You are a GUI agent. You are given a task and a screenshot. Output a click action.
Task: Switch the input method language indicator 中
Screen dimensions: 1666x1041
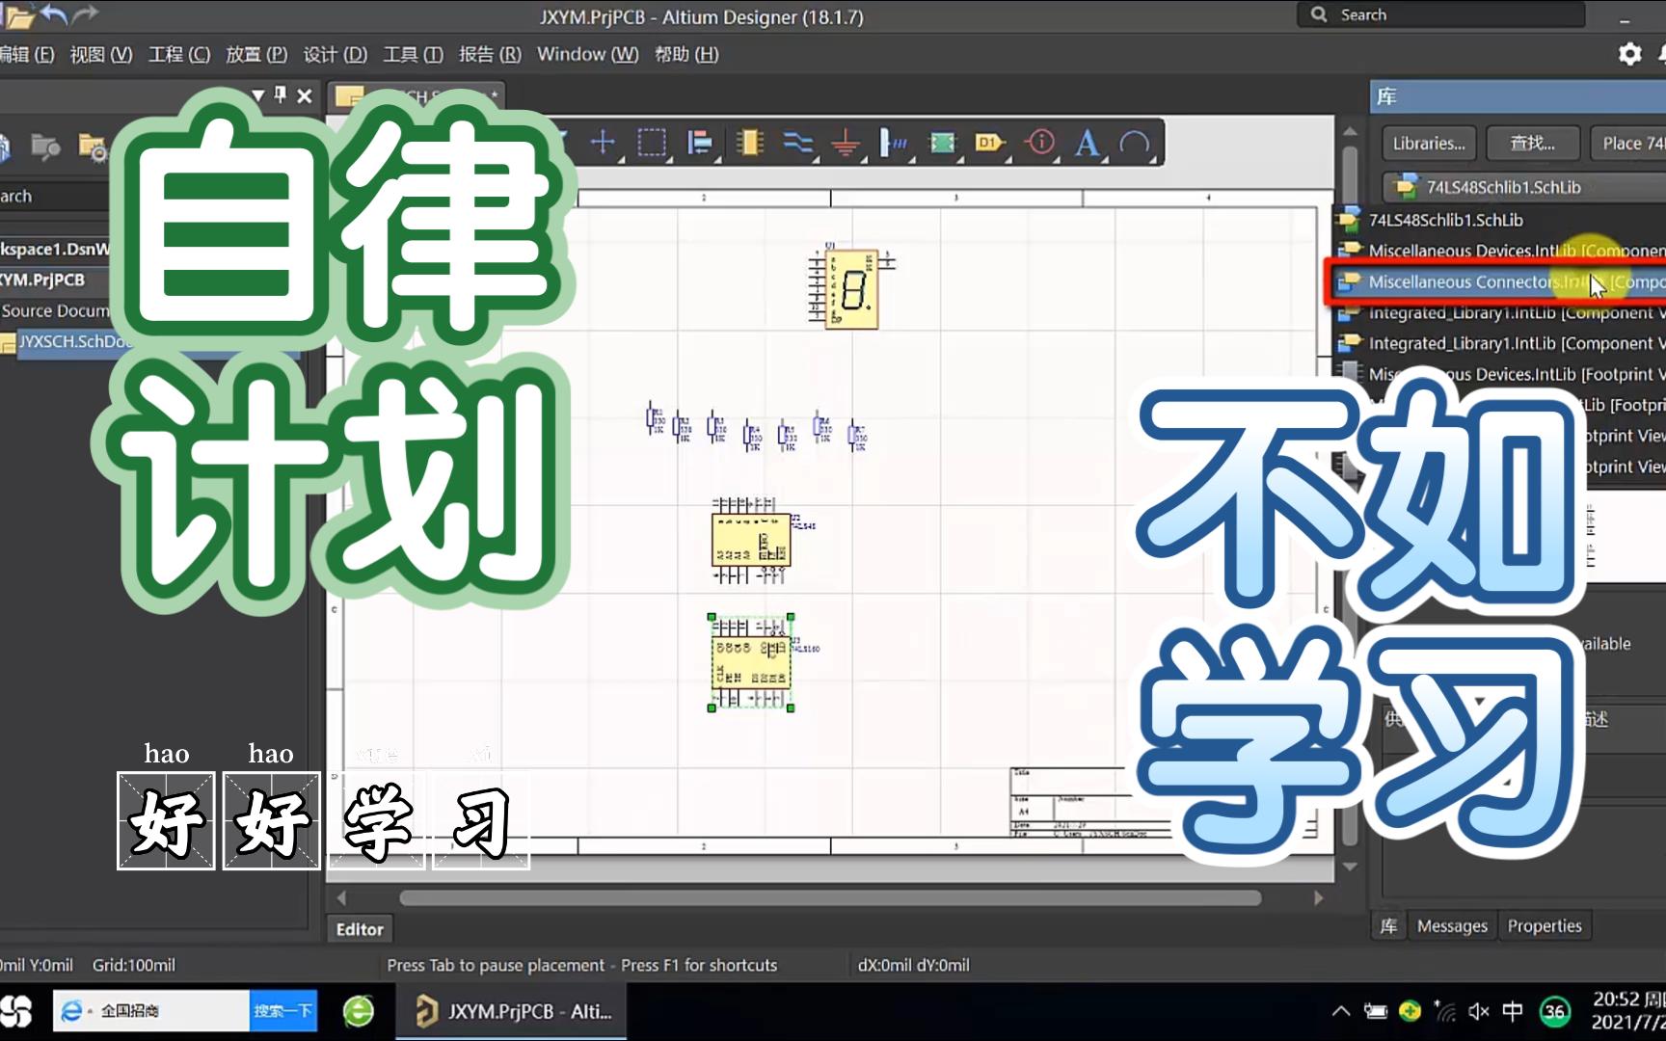coord(1513,1011)
